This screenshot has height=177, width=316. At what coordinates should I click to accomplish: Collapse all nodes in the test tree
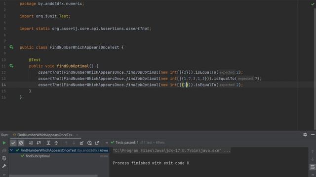tap(56, 143)
